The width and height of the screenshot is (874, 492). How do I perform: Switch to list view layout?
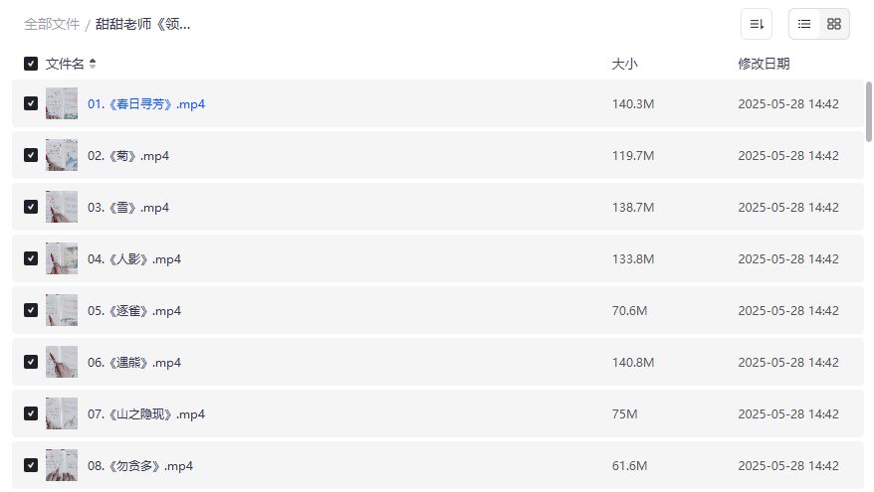point(804,24)
